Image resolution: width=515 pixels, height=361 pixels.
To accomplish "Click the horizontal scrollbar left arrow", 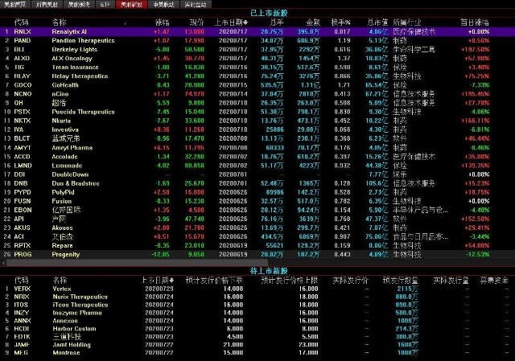I will click(x=3, y=263).
